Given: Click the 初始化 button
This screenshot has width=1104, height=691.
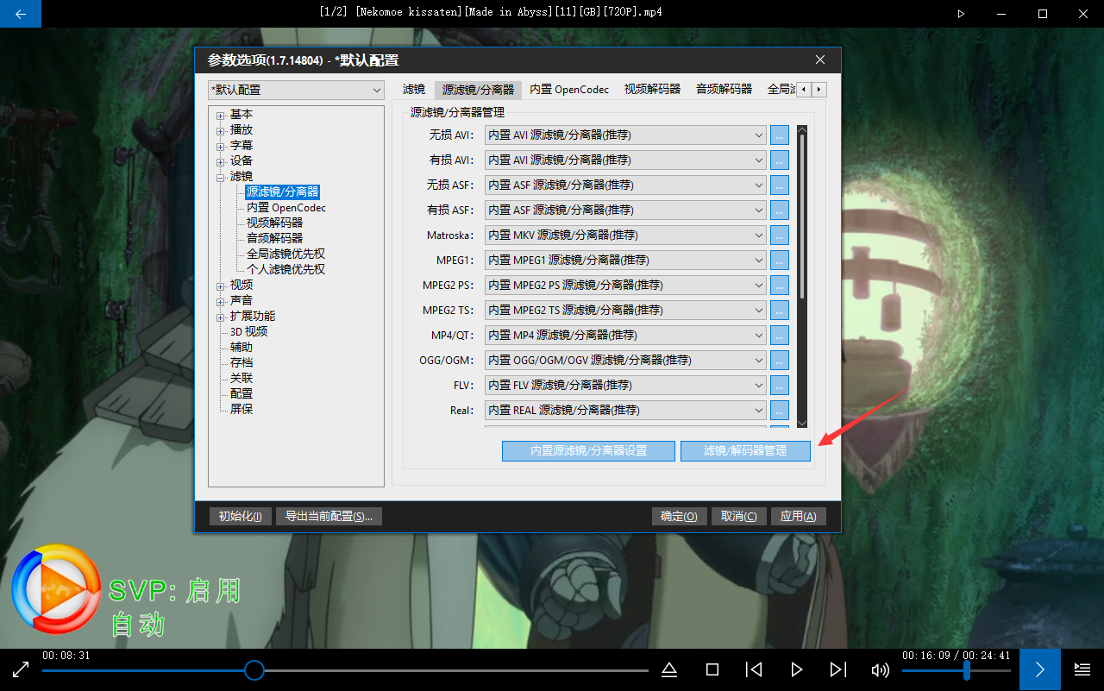Looking at the screenshot, I should click(241, 517).
